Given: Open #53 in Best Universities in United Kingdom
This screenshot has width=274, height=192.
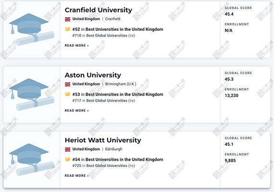Looking at the screenshot, I should tap(118, 94).
